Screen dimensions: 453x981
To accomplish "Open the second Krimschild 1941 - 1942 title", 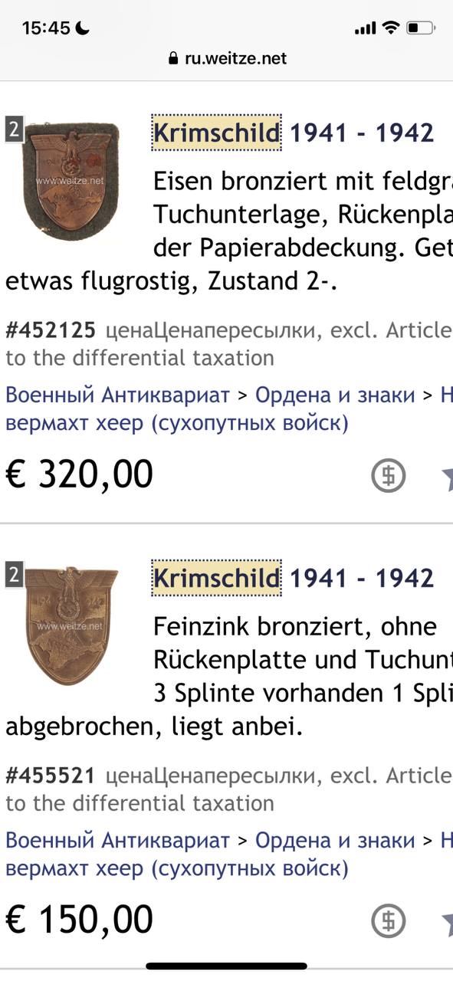I will (x=294, y=578).
